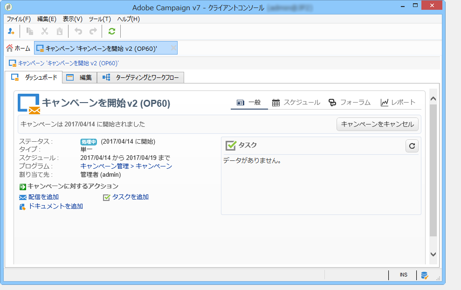Open the ツール(T) menu
Image resolution: width=461 pixels, height=290 pixels.
(100, 19)
